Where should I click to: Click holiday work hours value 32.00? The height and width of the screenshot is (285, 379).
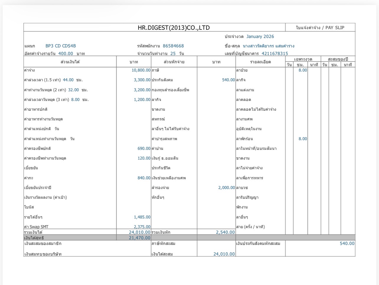pos(73,90)
